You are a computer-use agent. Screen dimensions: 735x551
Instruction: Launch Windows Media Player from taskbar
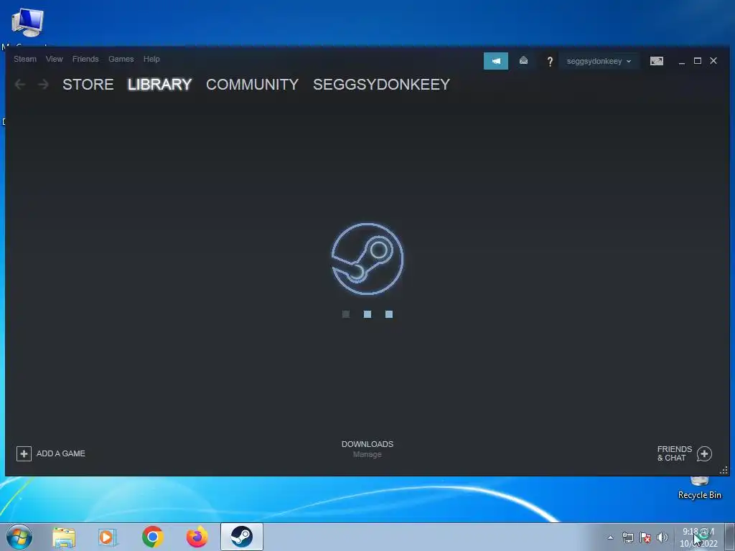pyautogui.click(x=108, y=537)
